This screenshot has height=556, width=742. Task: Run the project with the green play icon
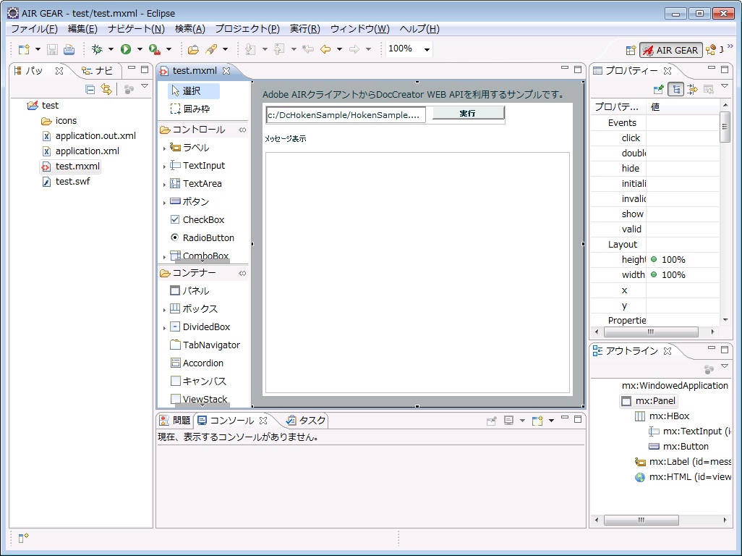point(126,49)
